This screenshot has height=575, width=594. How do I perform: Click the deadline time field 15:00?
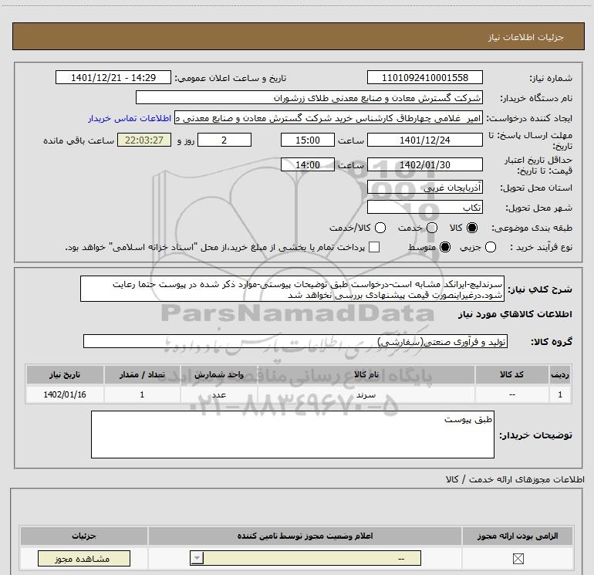tap(308, 140)
